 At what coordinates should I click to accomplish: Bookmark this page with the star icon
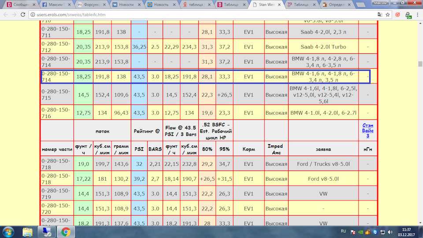pos(388,15)
